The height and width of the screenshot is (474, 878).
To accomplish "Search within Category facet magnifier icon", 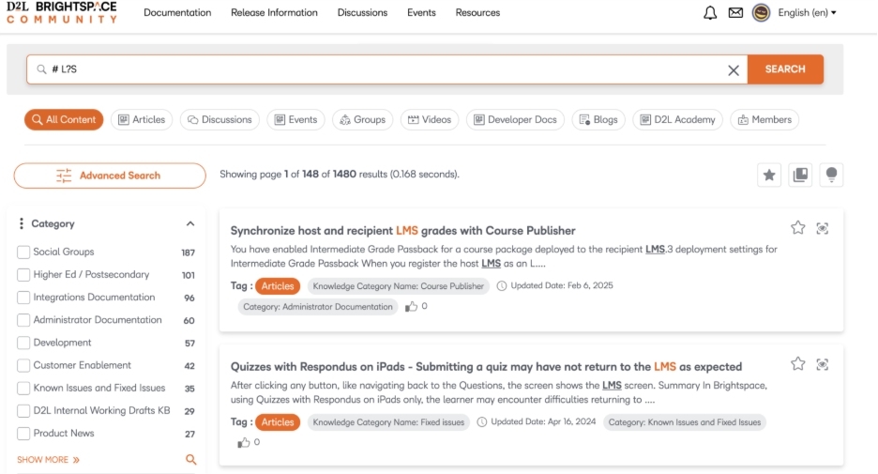I will click(191, 459).
